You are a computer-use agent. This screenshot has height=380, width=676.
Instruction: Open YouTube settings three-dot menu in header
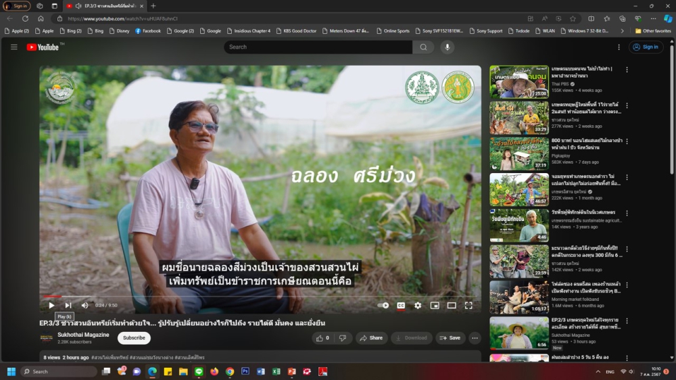coord(619,47)
